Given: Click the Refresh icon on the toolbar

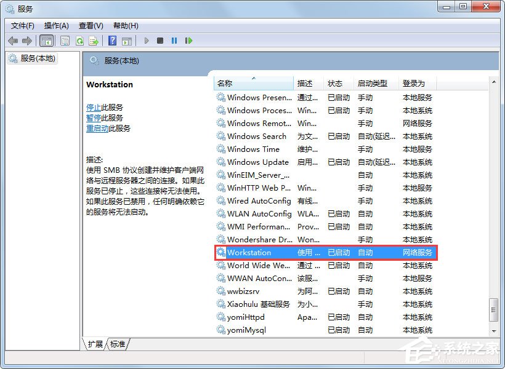Looking at the screenshot, I should pos(79,41).
